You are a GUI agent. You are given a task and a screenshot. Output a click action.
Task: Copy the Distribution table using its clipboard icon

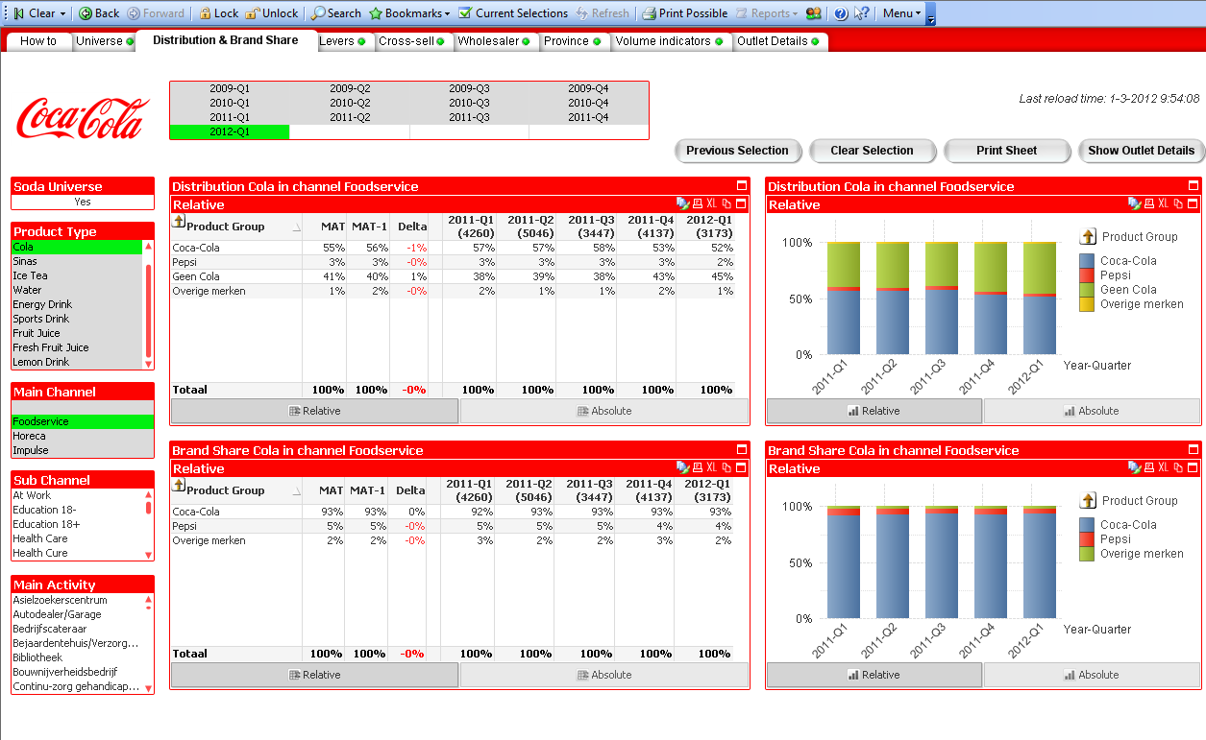tap(726, 203)
